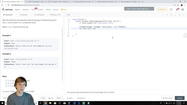Open the Discuss (173) tab
Image resolution: width=187 pixels, height=105 pixels.
click(55, 15)
